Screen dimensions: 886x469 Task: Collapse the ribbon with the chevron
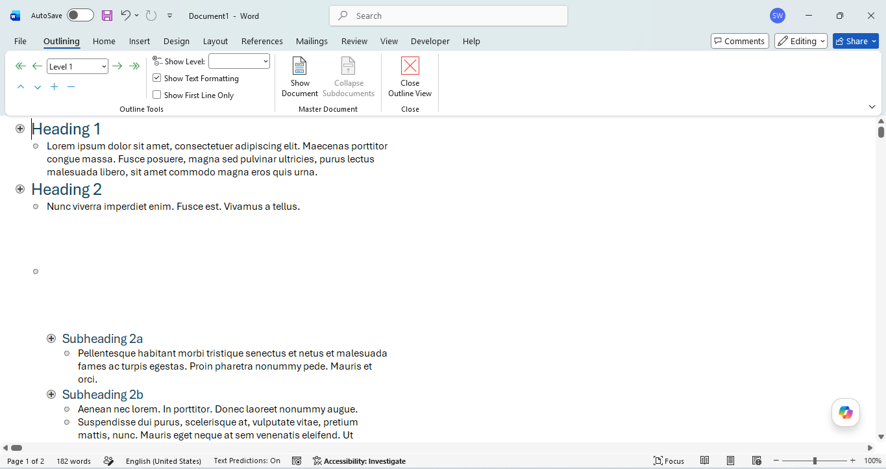tap(872, 107)
